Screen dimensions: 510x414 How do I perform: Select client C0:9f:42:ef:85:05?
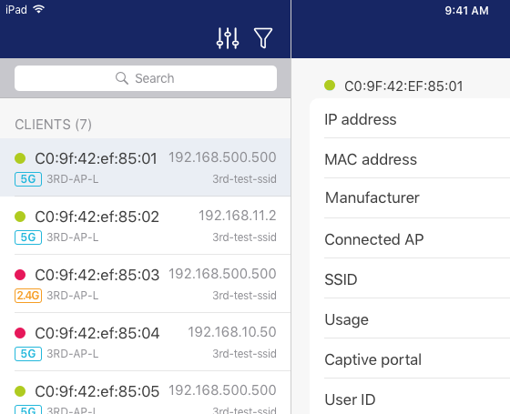point(146,392)
